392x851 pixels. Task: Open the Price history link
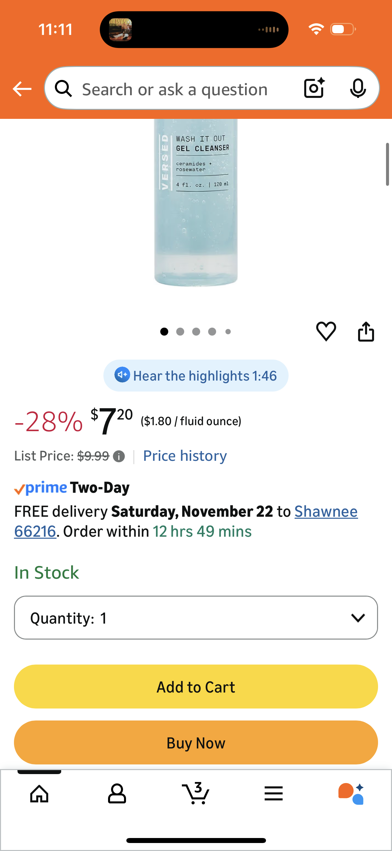click(x=185, y=456)
